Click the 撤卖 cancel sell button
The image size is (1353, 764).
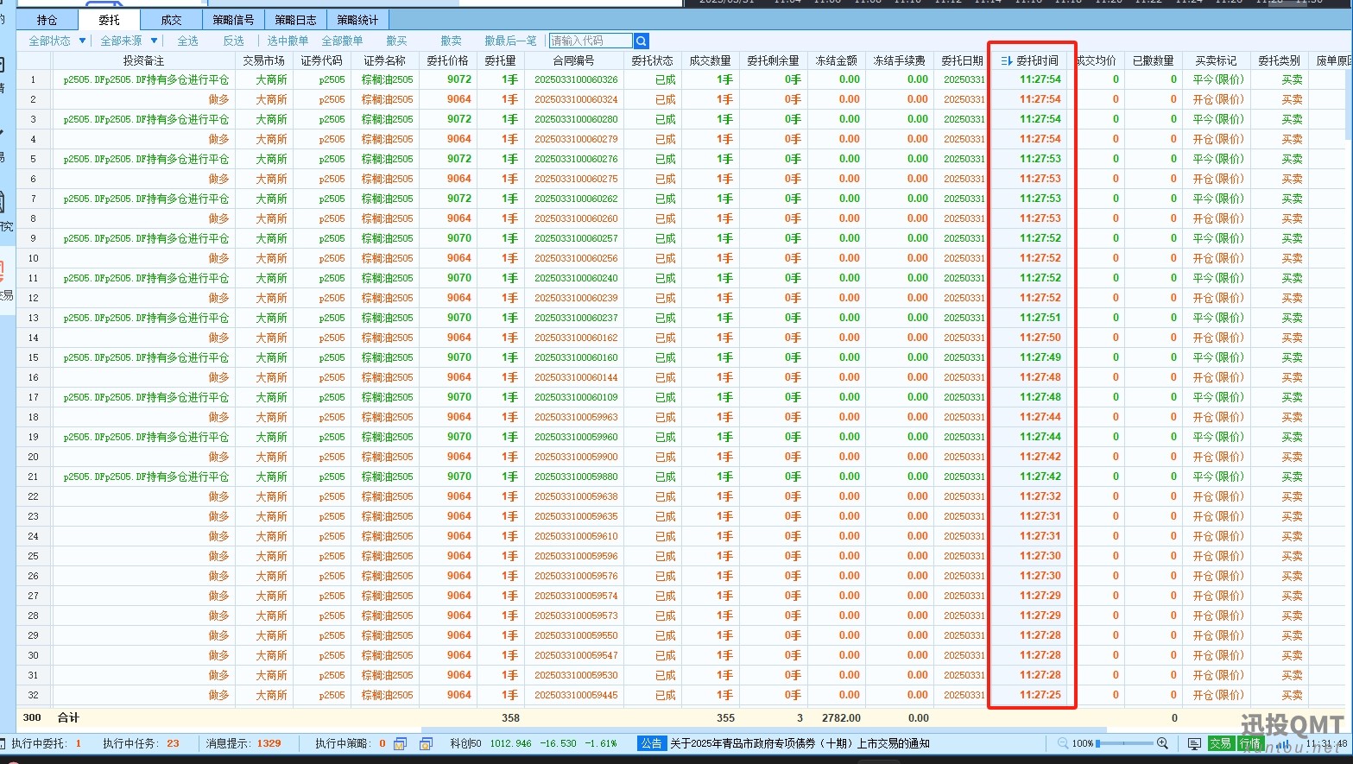point(451,41)
